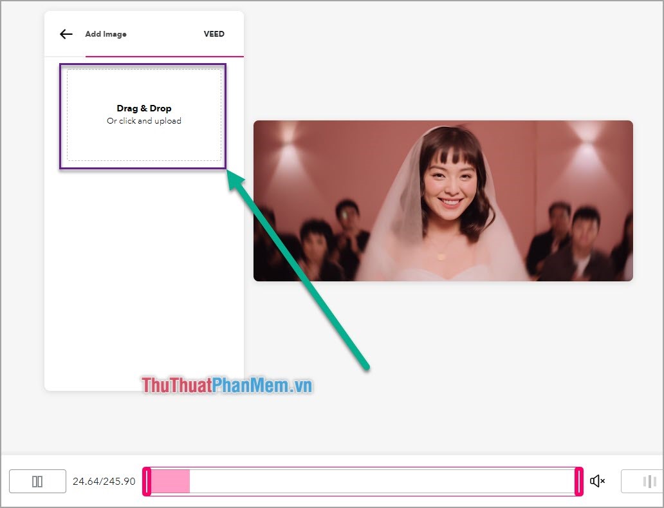Click the 'Or click and upload' text

(x=143, y=120)
